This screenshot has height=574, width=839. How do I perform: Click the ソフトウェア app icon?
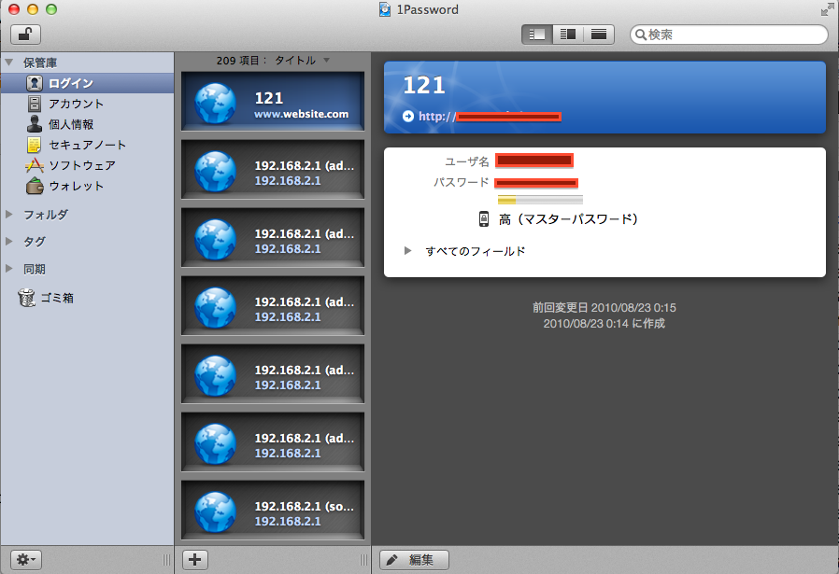35,165
